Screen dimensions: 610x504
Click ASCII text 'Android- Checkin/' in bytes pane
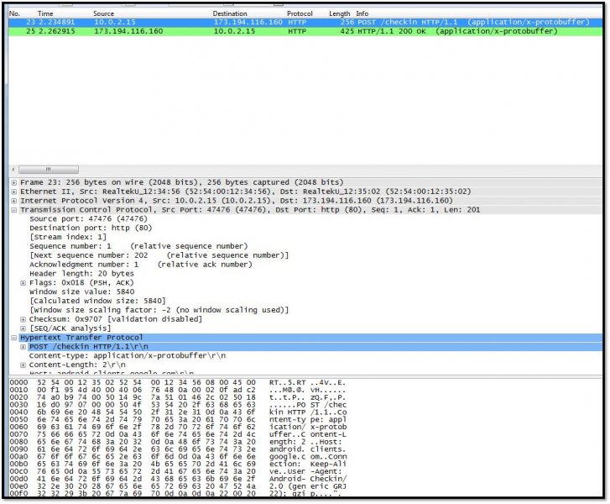307,479
